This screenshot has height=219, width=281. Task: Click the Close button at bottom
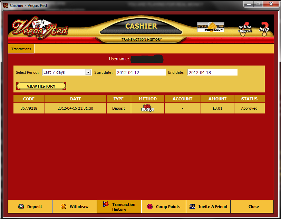[x=253, y=207]
